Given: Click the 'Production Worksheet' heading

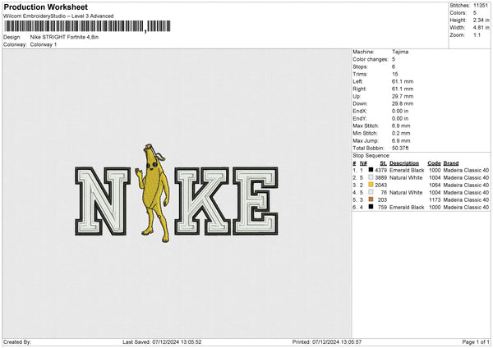Looking at the screenshot, I should (x=45, y=7).
